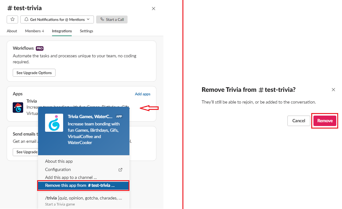Screen dimensions: 342x209
Task: Select Remove this app from #test-trivia
Action: tap(83, 186)
